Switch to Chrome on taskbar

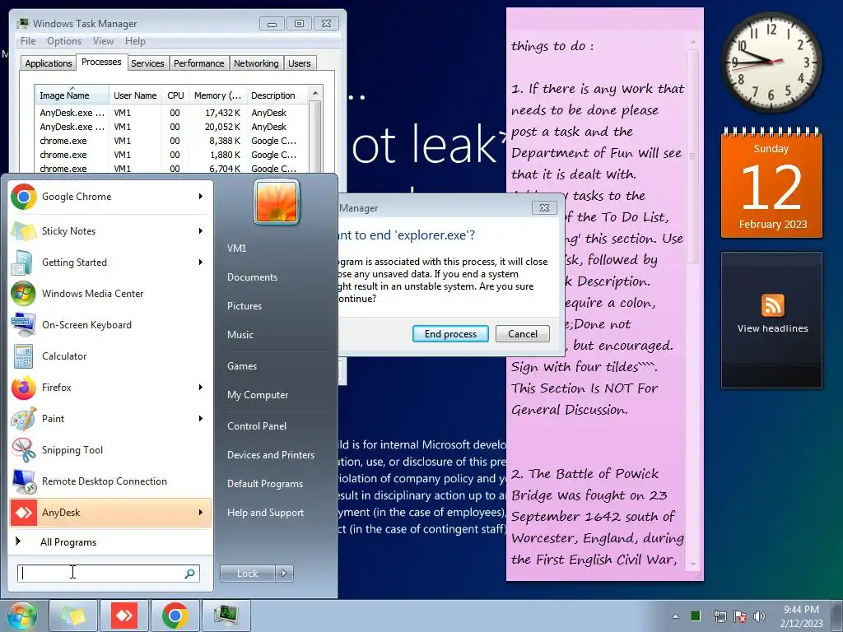[x=175, y=616]
